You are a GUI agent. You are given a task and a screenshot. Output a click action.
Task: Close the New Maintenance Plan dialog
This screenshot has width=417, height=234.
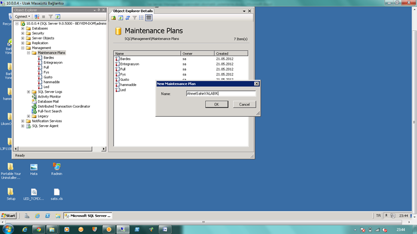pyautogui.click(x=256, y=83)
